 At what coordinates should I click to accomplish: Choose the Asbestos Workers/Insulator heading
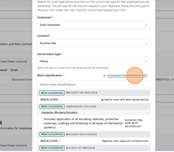59,113
